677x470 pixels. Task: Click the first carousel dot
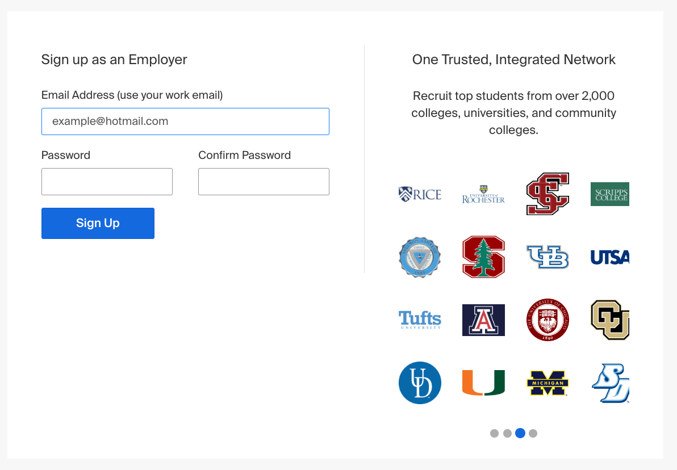[x=494, y=433]
